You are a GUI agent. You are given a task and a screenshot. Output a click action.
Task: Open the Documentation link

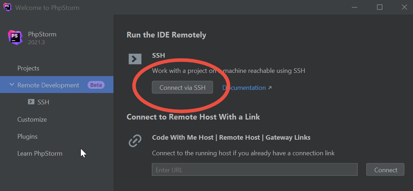(244, 88)
